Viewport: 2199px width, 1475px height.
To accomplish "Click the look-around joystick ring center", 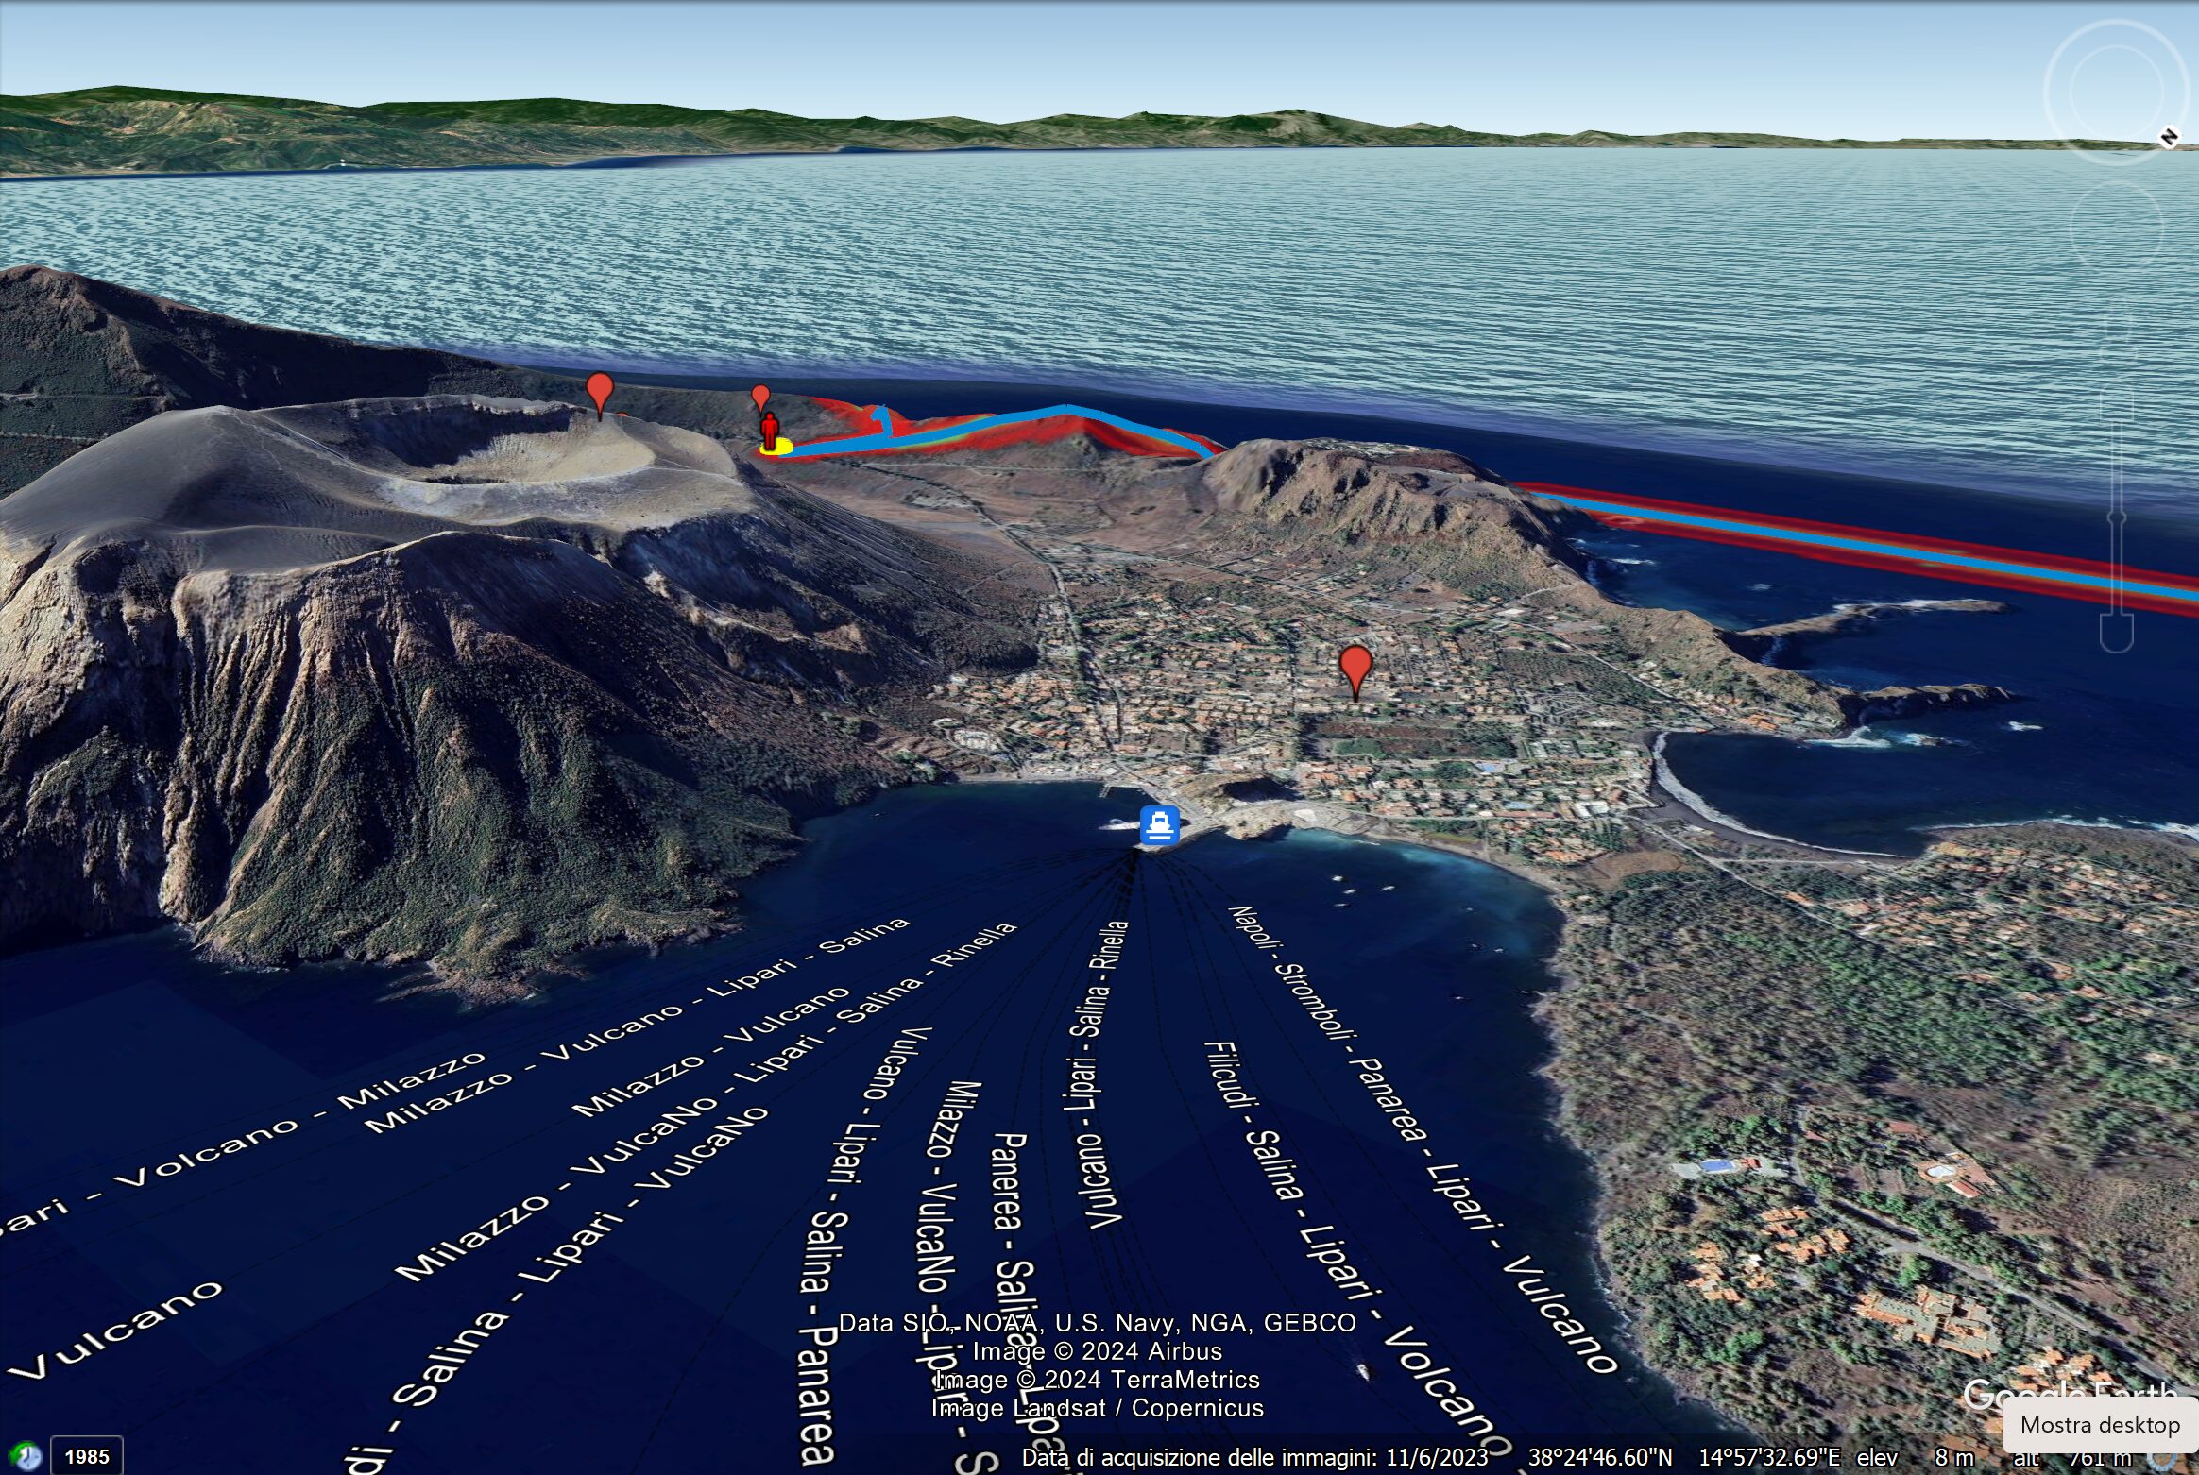I will (2116, 92).
